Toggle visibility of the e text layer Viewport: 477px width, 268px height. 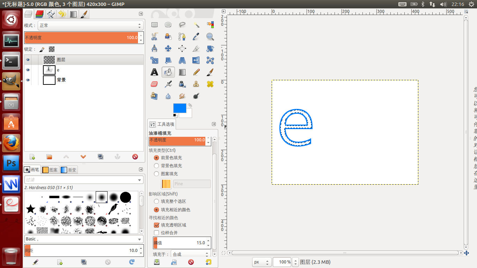[28, 70]
